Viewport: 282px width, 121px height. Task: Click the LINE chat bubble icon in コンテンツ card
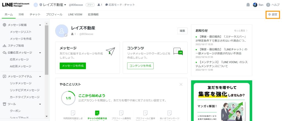tap(178, 51)
